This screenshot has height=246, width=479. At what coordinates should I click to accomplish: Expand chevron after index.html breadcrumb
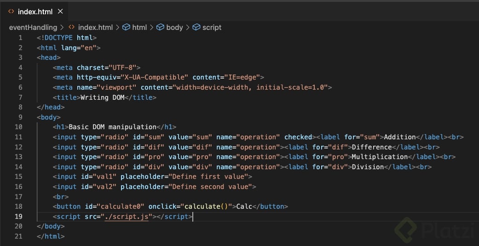pyautogui.click(x=117, y=28)
